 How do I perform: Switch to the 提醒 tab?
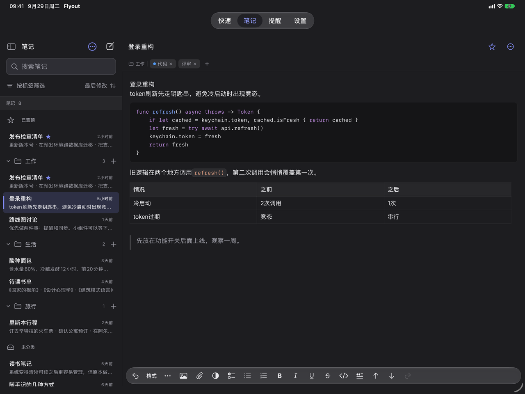tap(275, 21)
